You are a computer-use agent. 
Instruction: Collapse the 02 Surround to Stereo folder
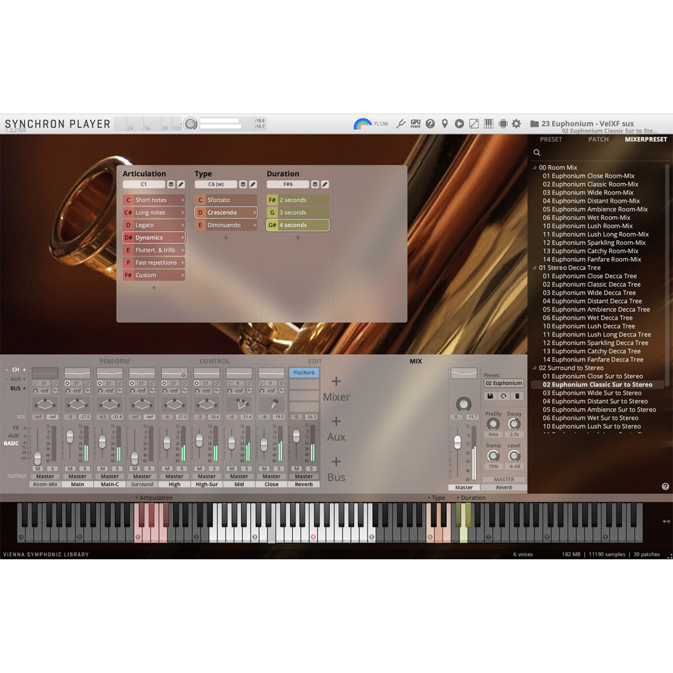(534, 368)
